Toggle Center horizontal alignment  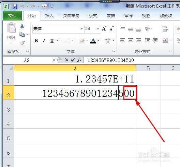tap(131, 40)
